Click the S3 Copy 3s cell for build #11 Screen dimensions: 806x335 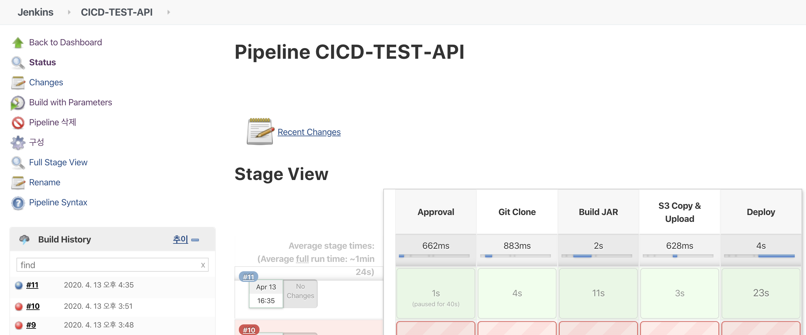point(680,294)
